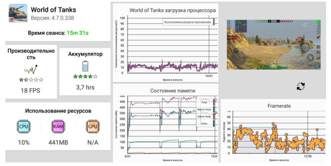
Task: Toggle Total series in memory legend
Action: click(204, 102)
